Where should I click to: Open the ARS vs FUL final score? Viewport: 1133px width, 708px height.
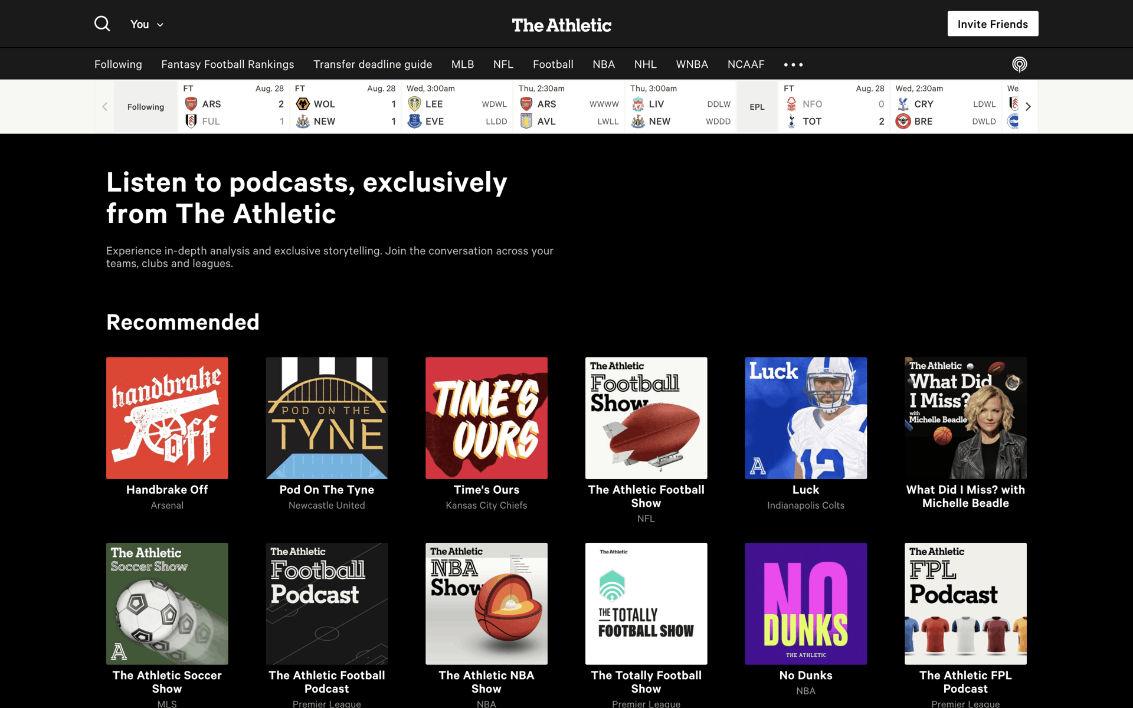[234, 107]
